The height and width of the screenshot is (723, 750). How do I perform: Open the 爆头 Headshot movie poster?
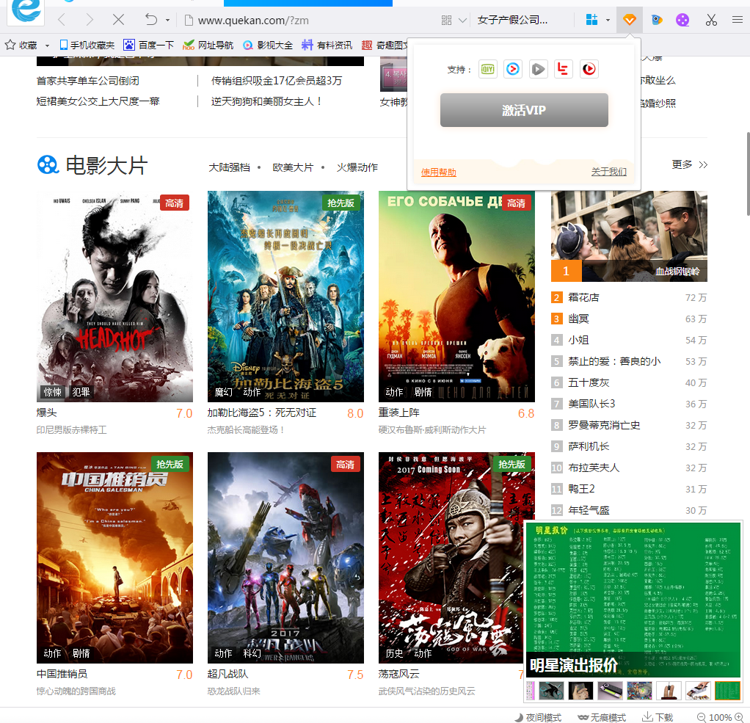[114, 297]
